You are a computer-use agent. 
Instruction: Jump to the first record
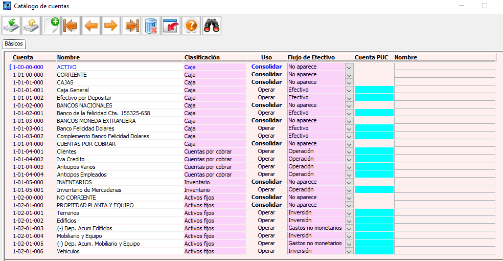coord(71,26)
